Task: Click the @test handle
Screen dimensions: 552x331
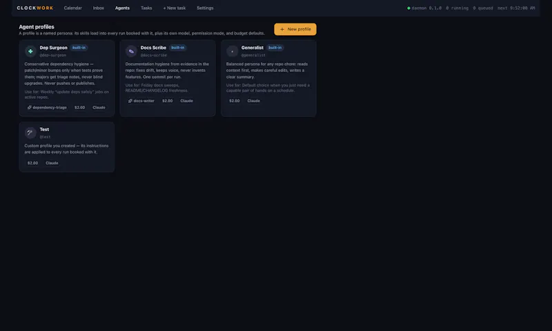Action: coord(45,137)
